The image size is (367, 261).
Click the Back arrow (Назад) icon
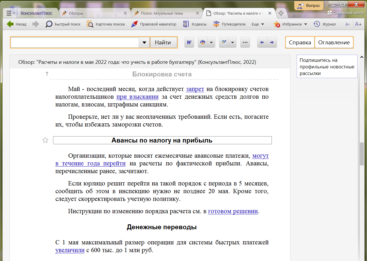pyautogui.click(x=10, y=24)
